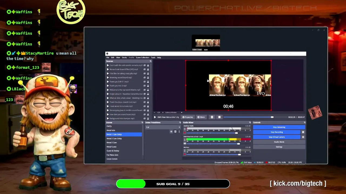The width and height of the screenshot is (346, 194).
Task: Mute the KMN New Intro audio channel
Action: [185, 144]
